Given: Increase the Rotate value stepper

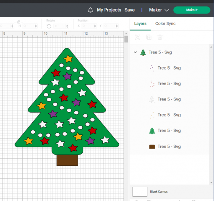Looking at the screenshot, I should coord(67,25).
